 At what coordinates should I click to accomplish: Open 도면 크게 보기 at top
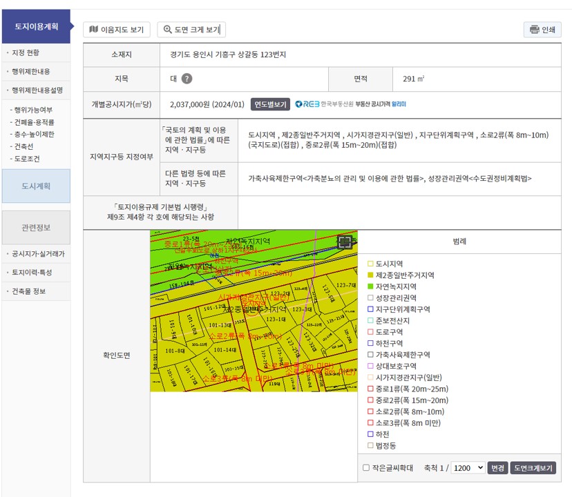click(x=191, y=30)
